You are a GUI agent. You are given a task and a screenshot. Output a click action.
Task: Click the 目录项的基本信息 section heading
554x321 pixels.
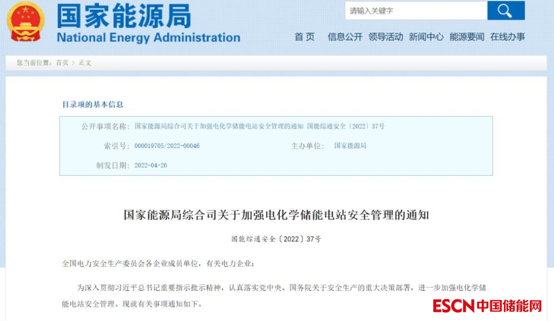(93, 104)
